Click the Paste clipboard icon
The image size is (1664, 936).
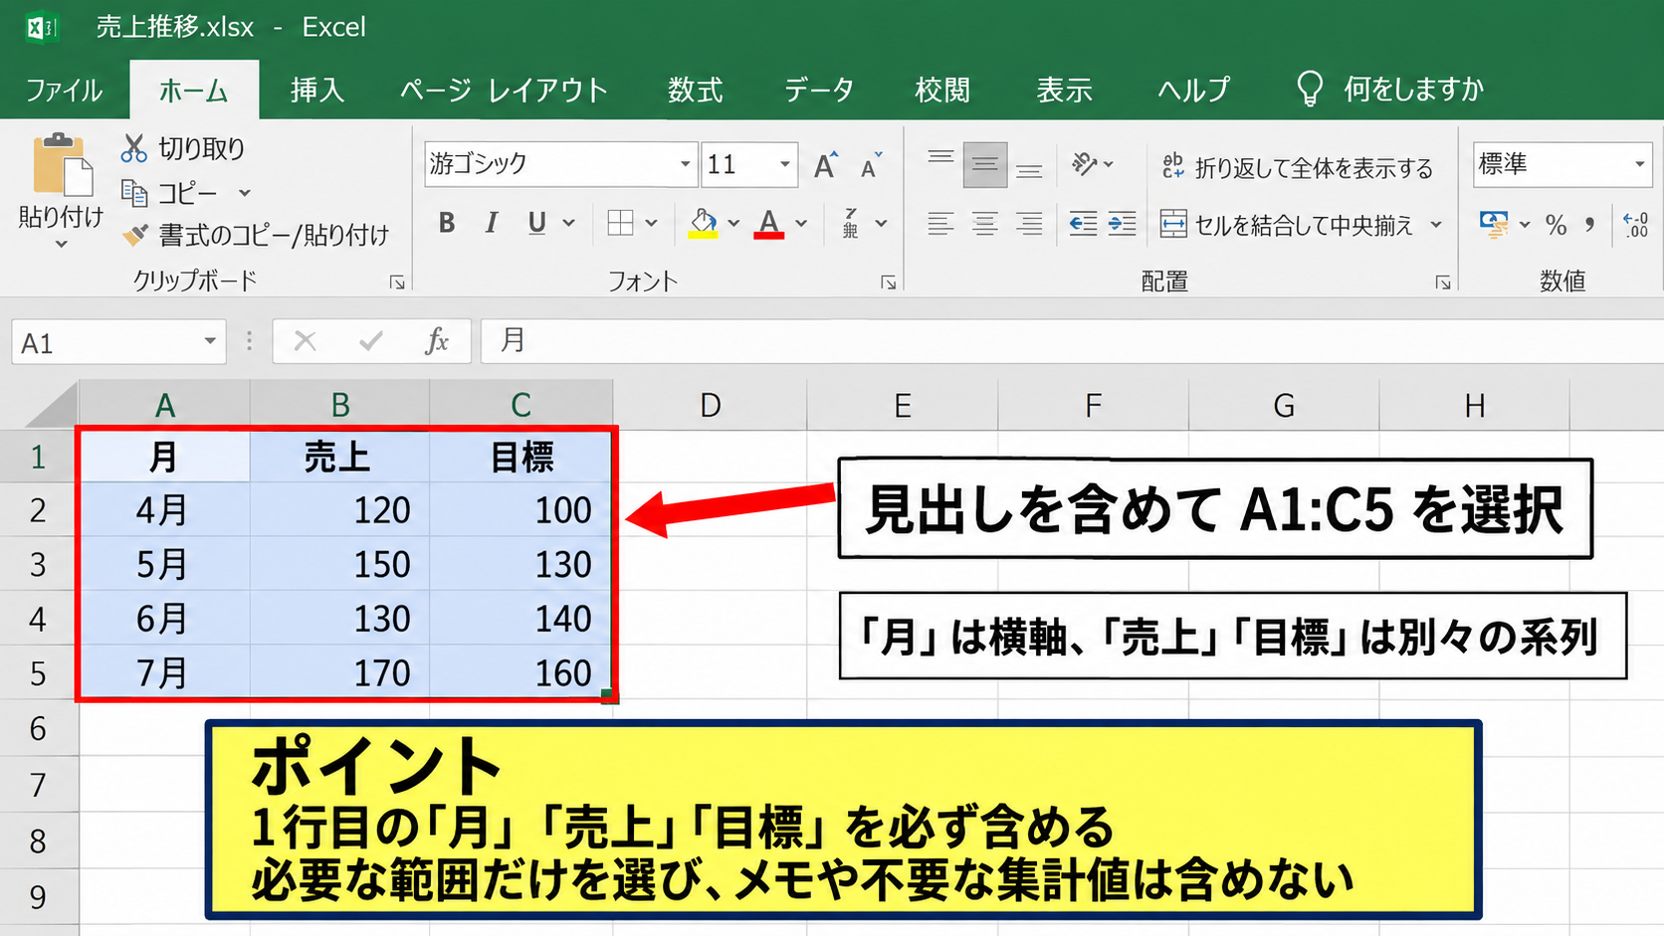pos(62,164)
